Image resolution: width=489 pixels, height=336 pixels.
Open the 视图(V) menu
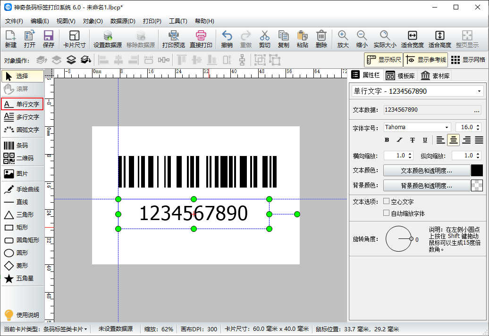click(x=66, y=21)
